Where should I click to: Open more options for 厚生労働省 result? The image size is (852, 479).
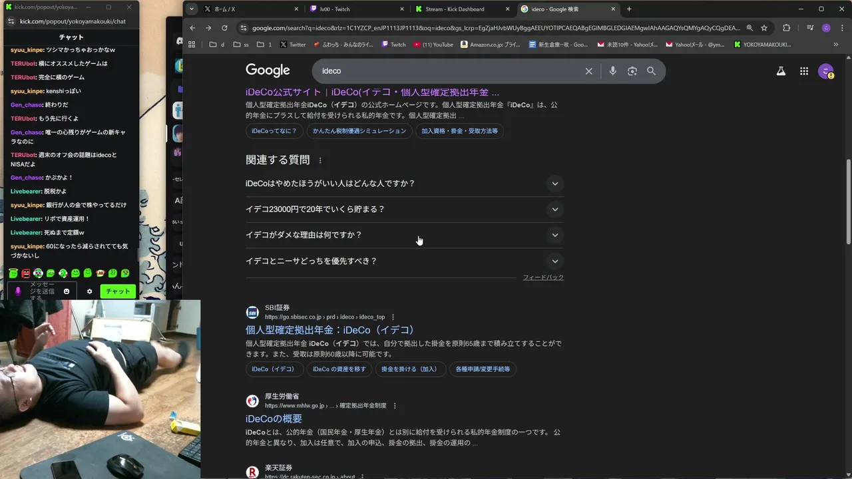(x=395, y=405)
